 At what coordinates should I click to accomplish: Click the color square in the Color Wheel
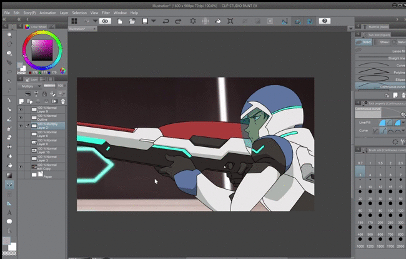tap(42, 50)
